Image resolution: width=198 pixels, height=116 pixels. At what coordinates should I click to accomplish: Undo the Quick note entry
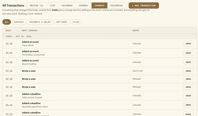coord(188,71)
